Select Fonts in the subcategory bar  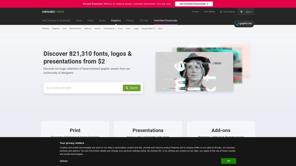click(x=128, y=29)
